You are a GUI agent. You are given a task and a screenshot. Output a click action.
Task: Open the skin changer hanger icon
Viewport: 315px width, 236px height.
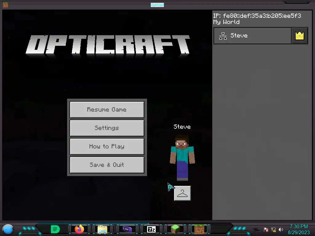[182, 193]
